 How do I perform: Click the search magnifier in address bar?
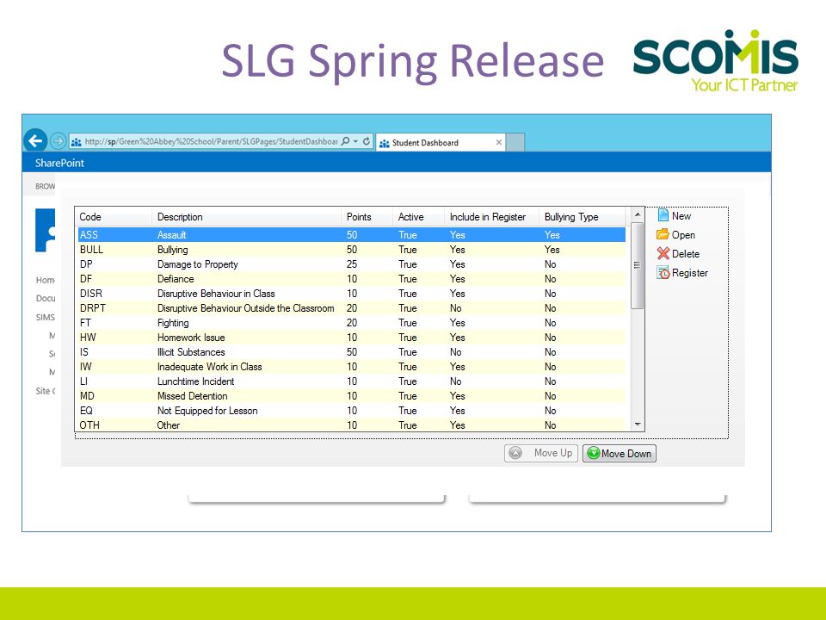tap(346, 141)
